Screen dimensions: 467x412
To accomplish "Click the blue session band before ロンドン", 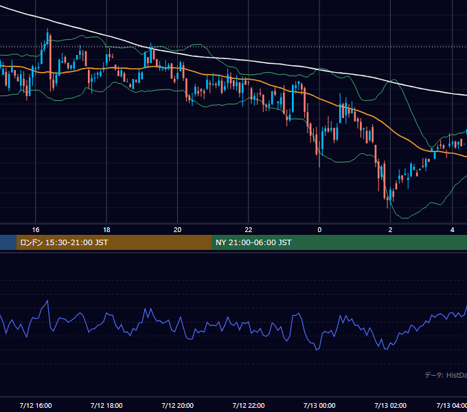I will pos(8,242).
